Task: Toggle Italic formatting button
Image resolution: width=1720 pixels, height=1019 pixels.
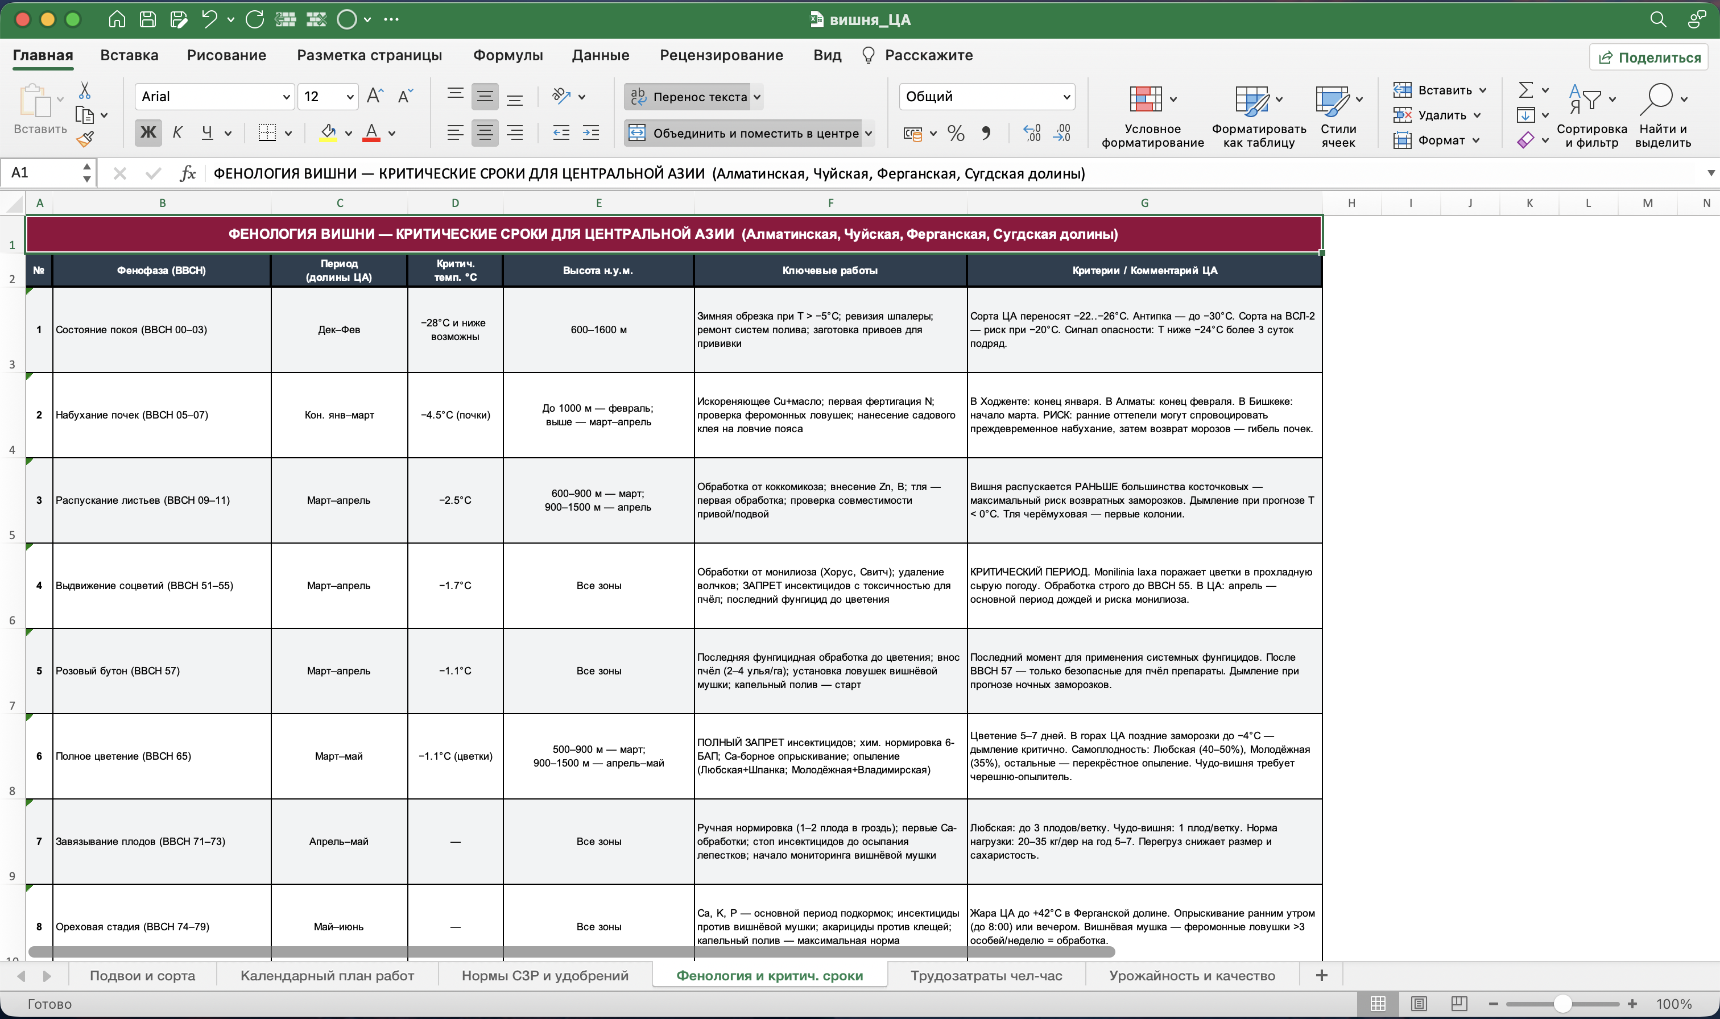Action: (178, 132)
